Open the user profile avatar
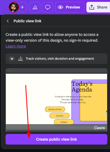110x152 pixels. (14, 7)
